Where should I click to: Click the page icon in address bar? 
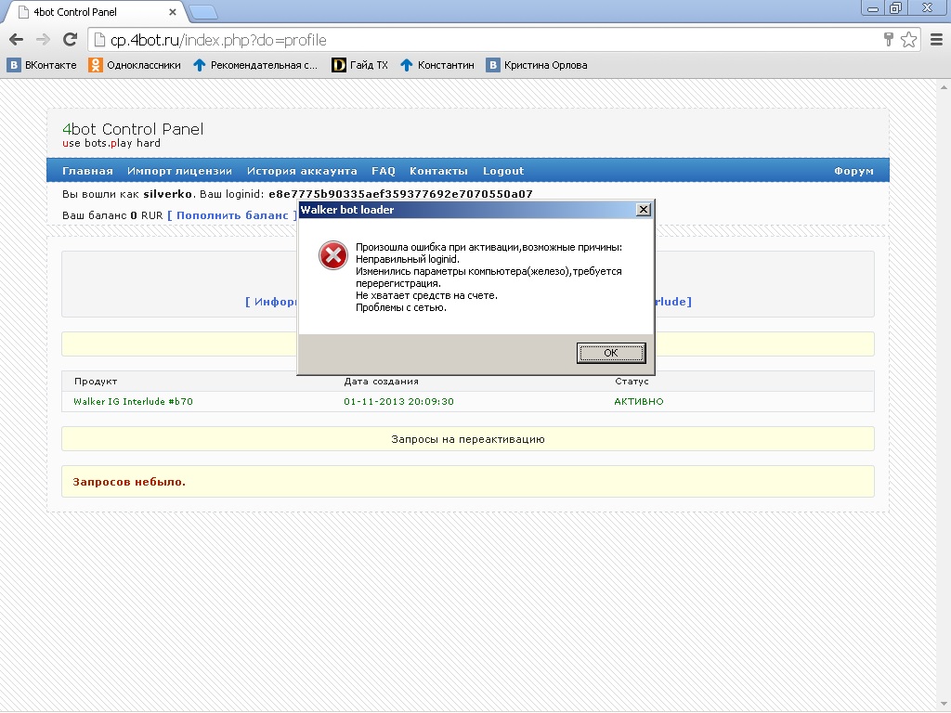[99, 40]
